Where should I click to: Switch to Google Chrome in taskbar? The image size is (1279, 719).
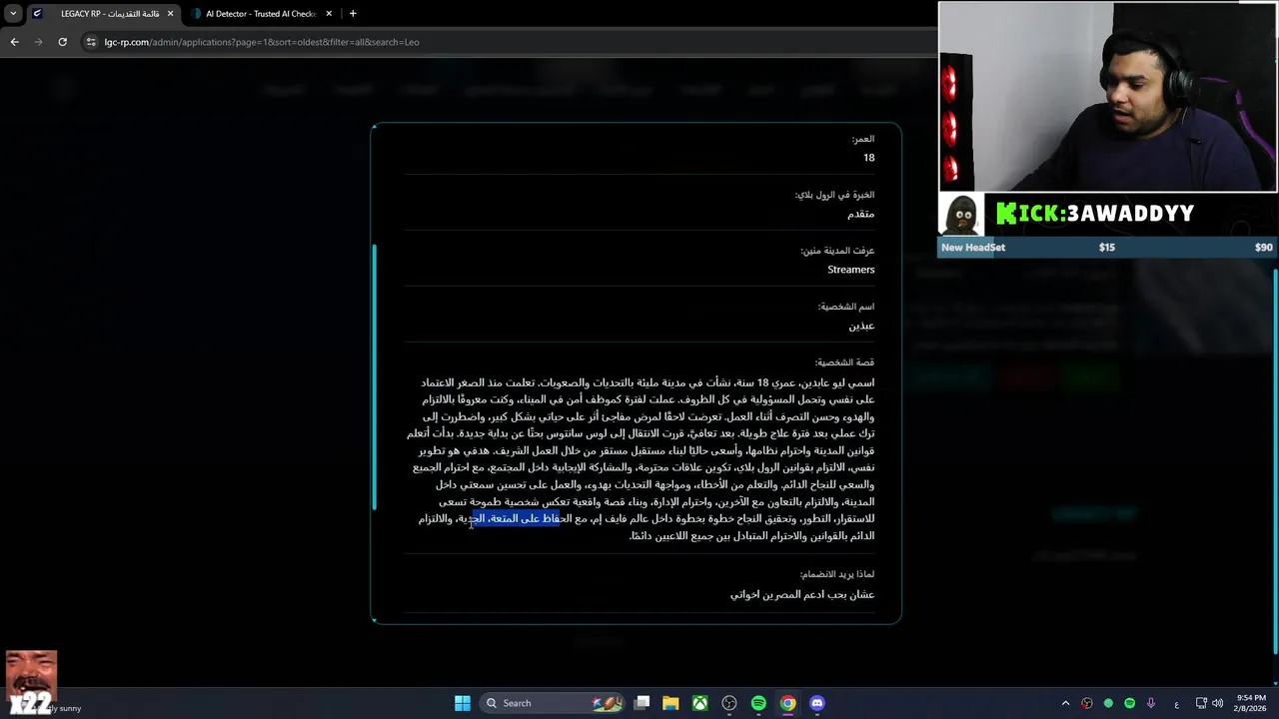(787, 703)
